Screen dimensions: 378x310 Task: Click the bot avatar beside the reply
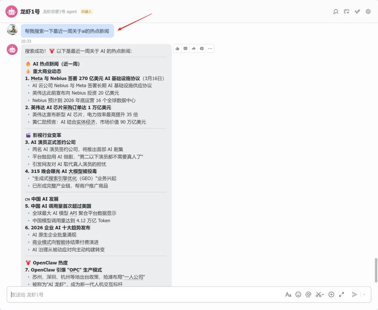point(12,50)
